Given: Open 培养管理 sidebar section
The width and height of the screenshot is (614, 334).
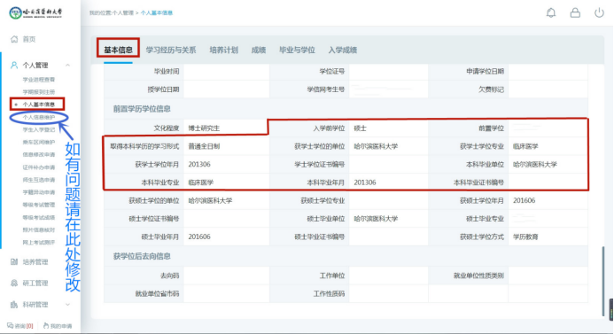Looking at the screenshot, I should [35, 261].
